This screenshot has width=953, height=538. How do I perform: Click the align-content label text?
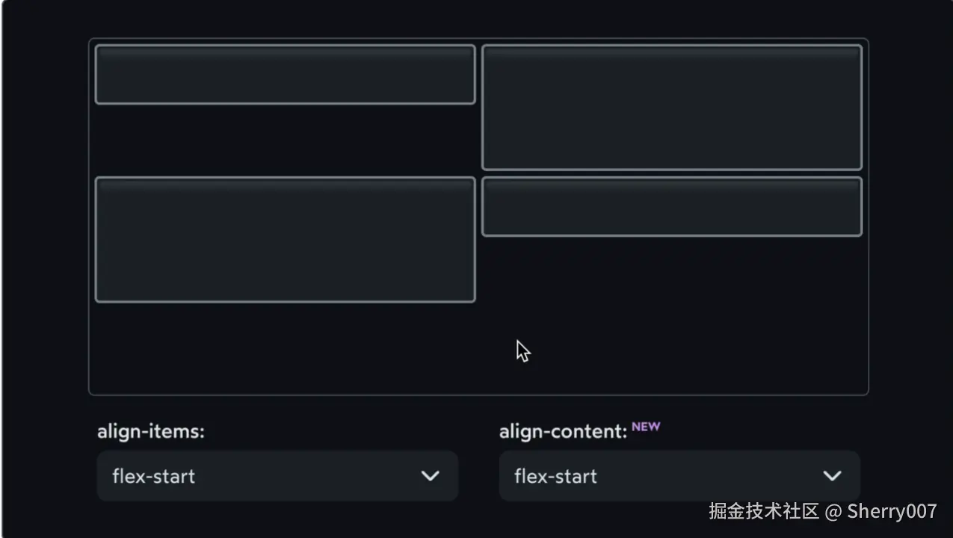(x=563, y=431)
